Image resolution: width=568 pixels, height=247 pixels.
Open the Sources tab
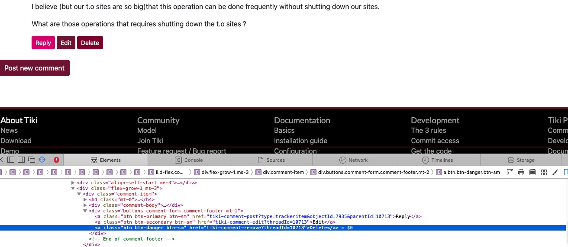click(x=271, y=160)
